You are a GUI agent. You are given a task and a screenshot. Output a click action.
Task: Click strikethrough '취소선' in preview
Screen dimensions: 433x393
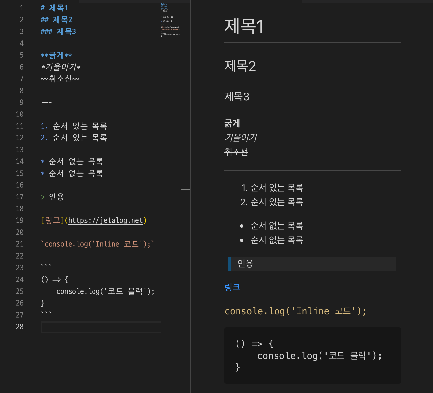[236, 152]
